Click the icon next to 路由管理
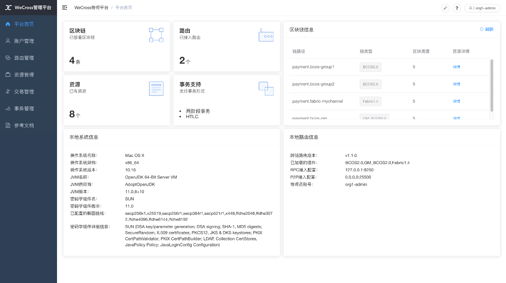Screen dimensions: 506x283 (8, 58)
